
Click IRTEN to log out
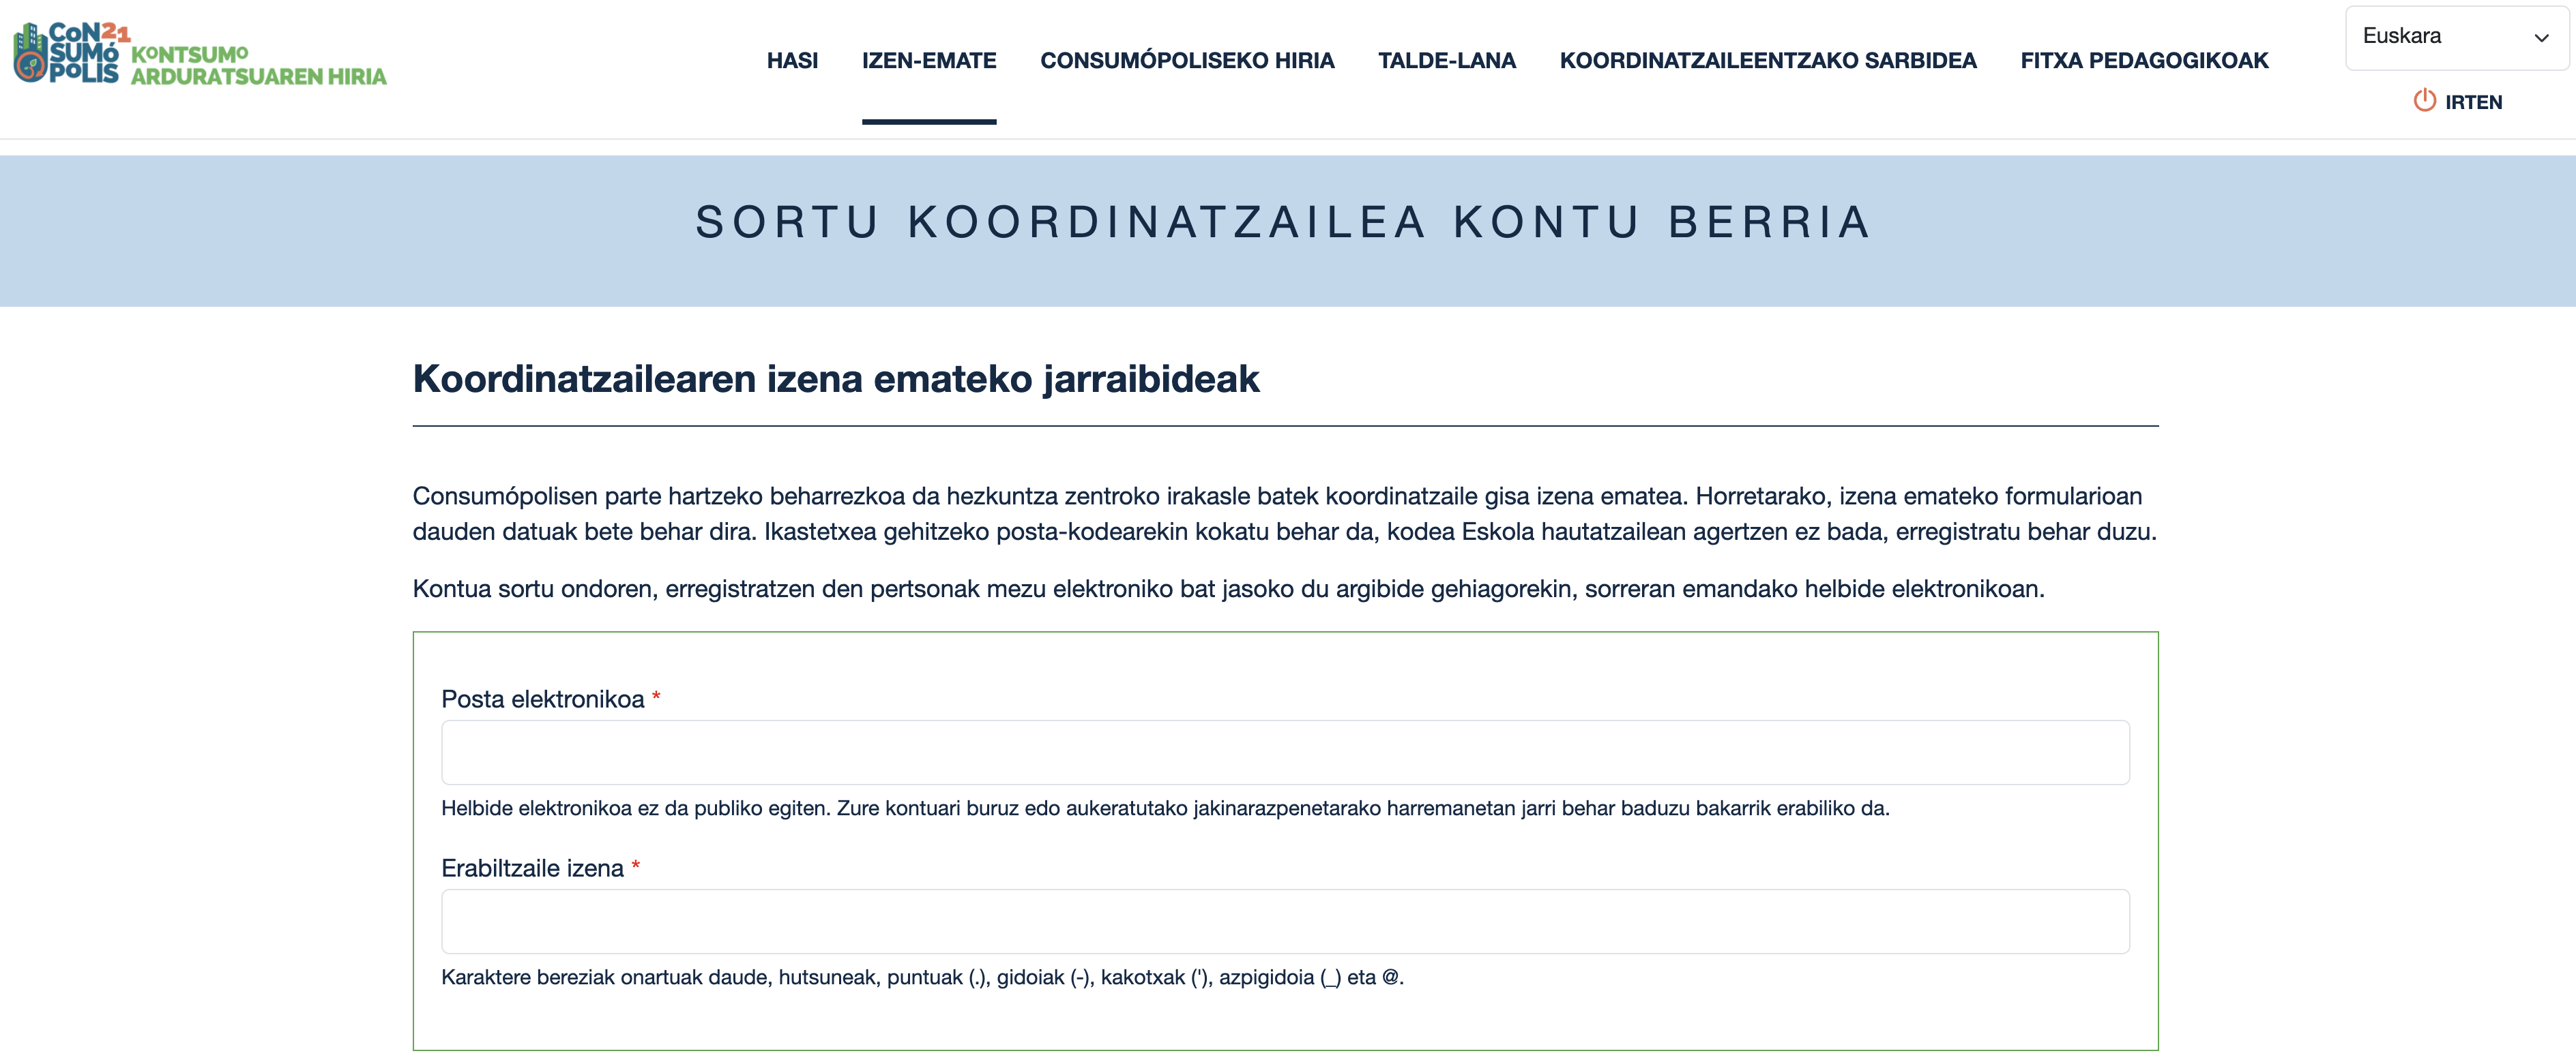coord(2475,102)
